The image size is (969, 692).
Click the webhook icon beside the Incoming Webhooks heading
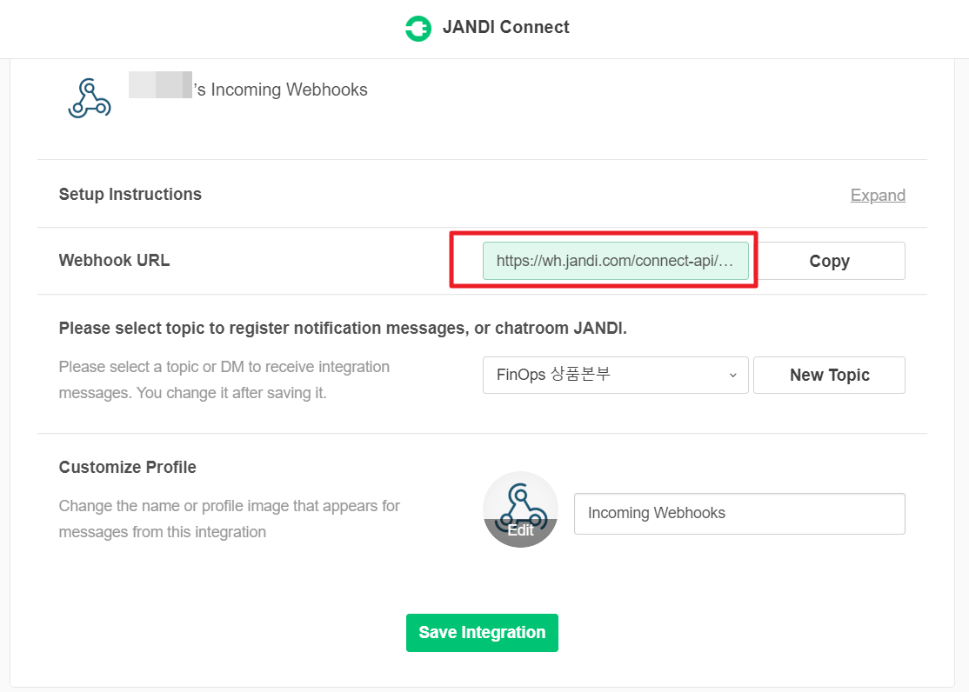(89, 97)
